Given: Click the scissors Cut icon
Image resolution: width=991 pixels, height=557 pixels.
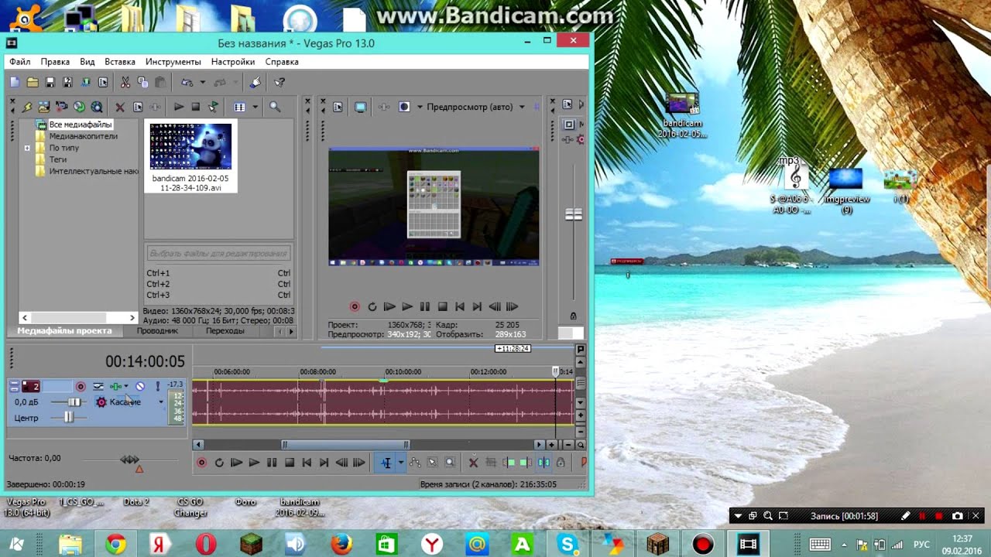Looking at the screenshot, I should coord(125,83).
